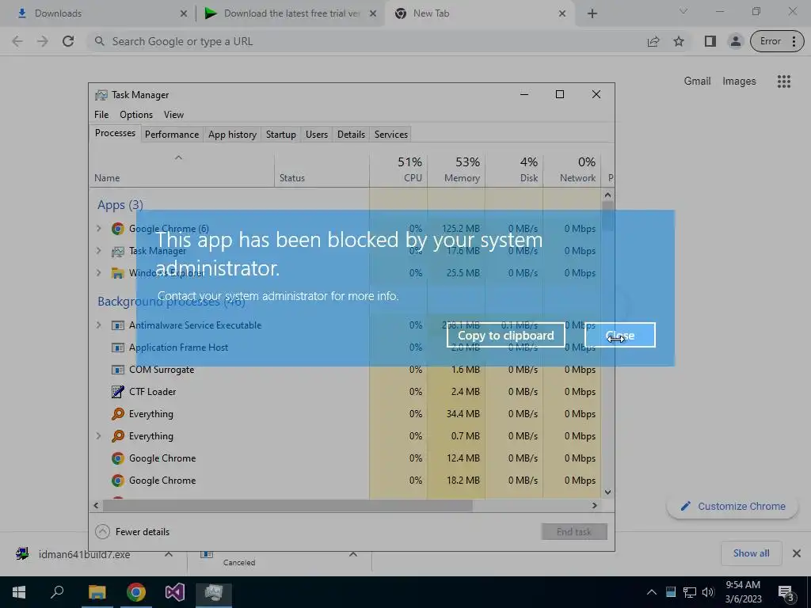Click horizontal scrollbar right arrow

594,506
